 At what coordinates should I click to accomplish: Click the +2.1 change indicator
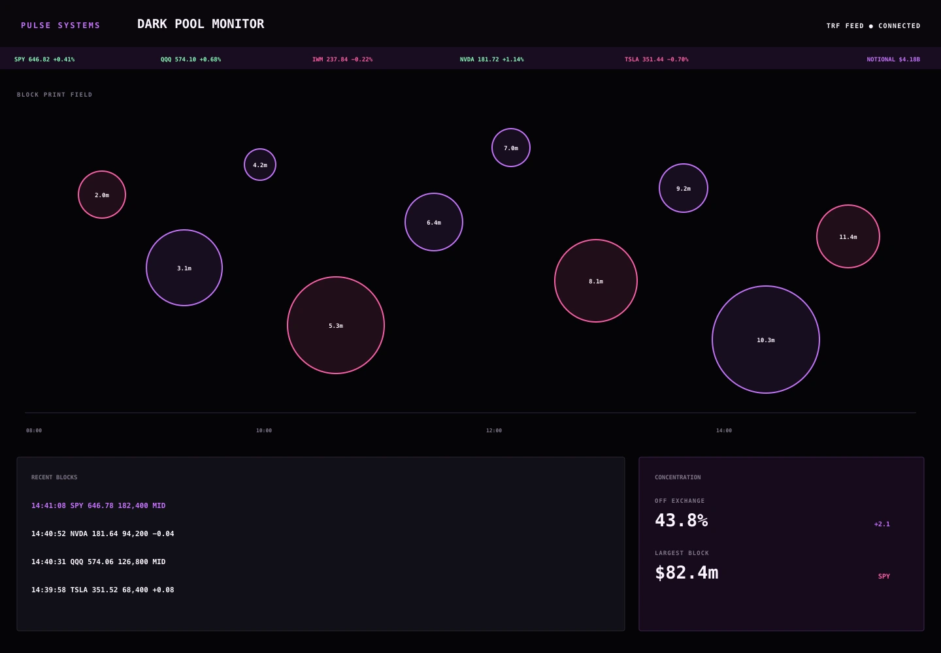pyautogui.click(x=882, y=524)
